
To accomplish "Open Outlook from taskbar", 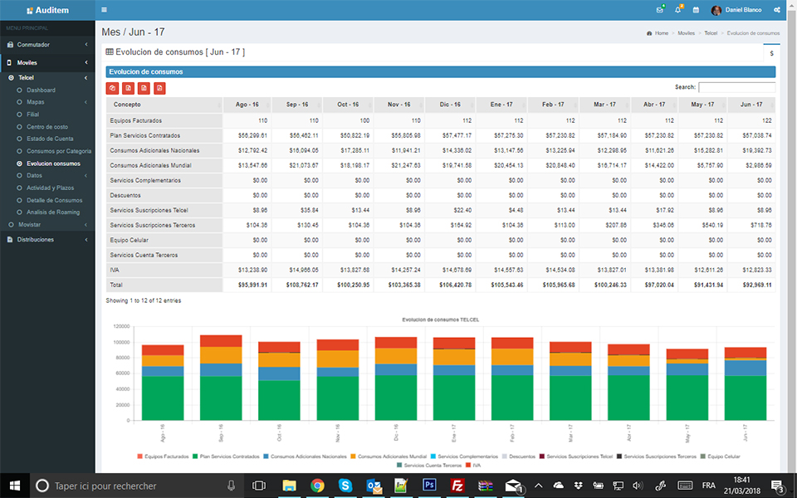I will pyautogui.click(x=374, y=486).
